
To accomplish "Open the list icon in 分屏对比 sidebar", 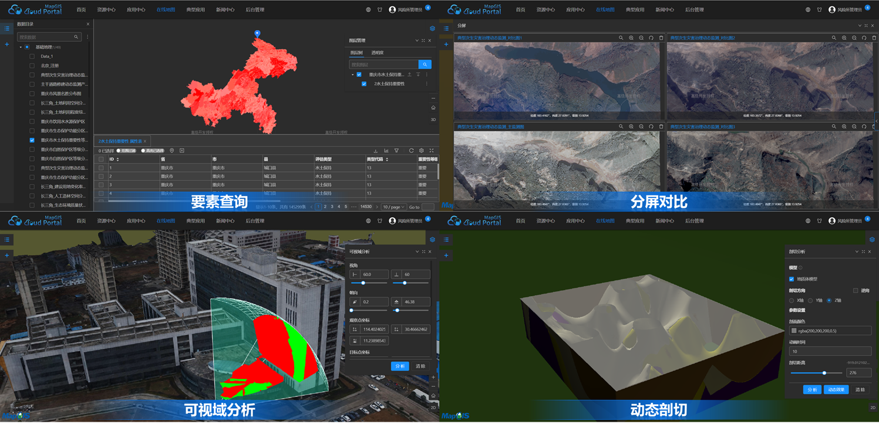I will click(x=446, y=28).
